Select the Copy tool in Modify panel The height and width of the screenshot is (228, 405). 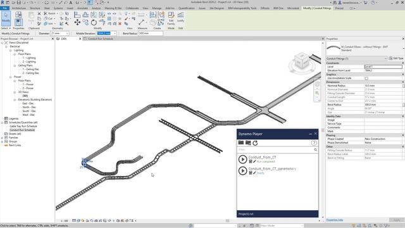85,23
